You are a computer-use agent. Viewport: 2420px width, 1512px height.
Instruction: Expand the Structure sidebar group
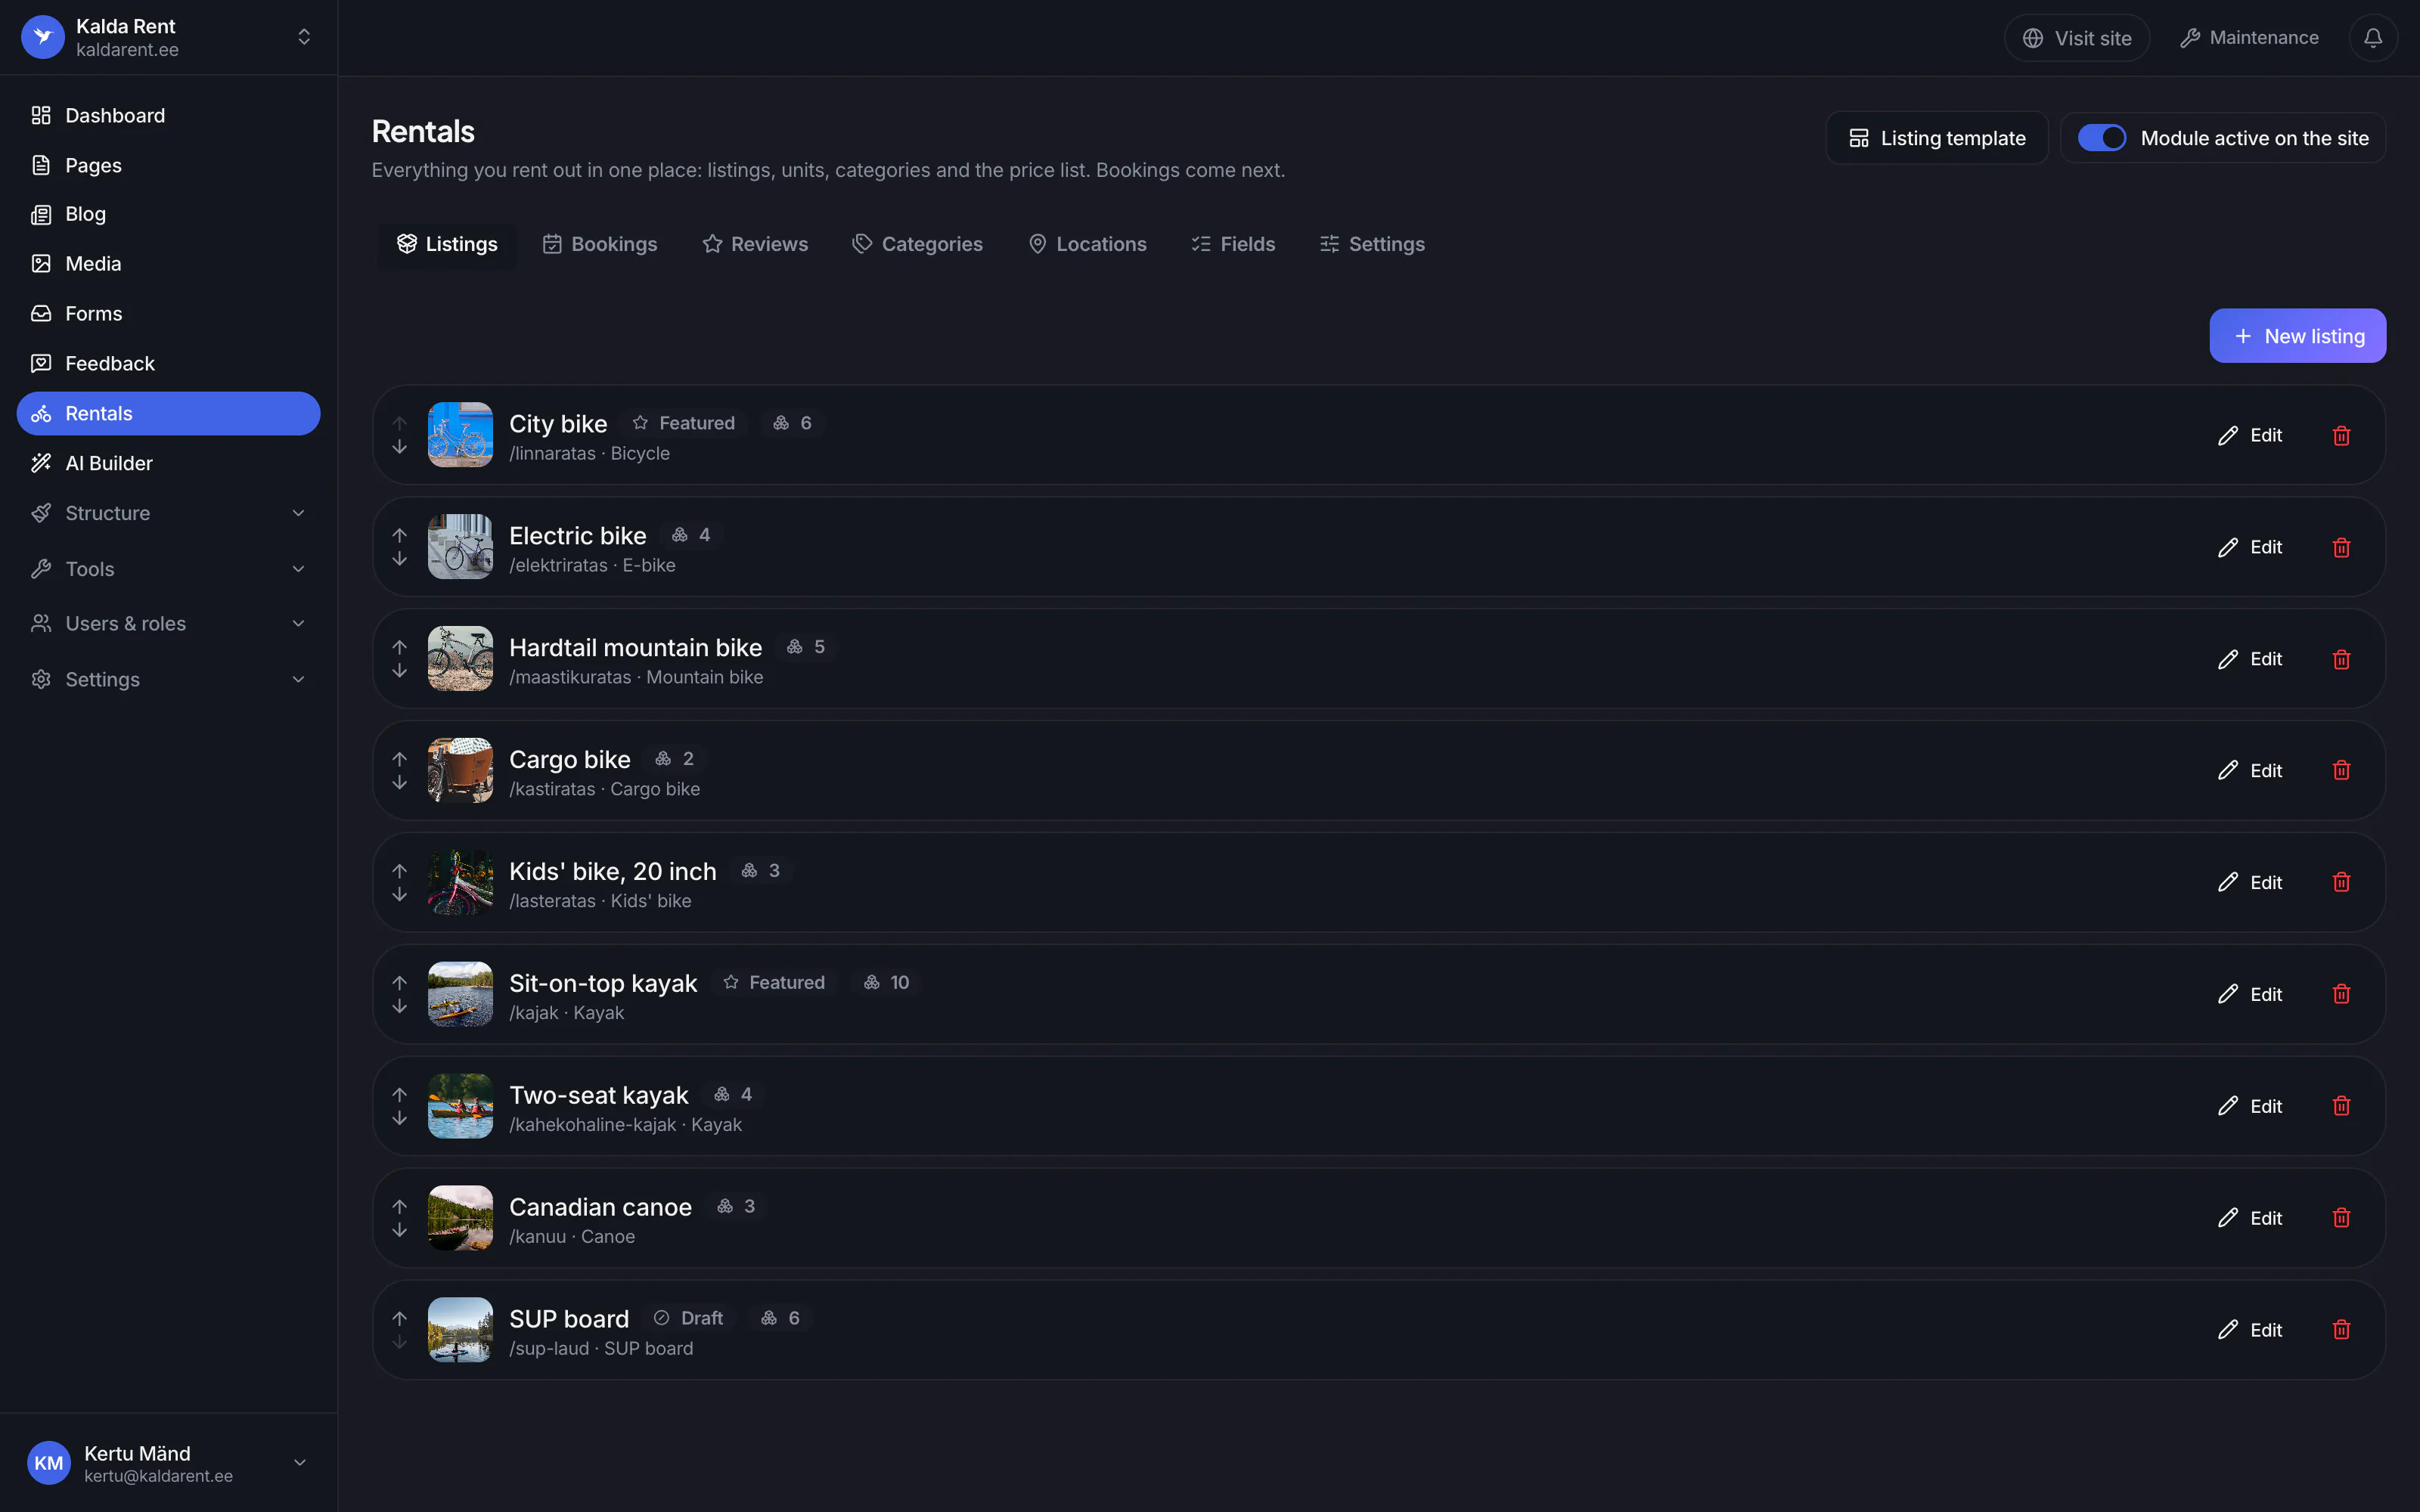tap(168, 513)
